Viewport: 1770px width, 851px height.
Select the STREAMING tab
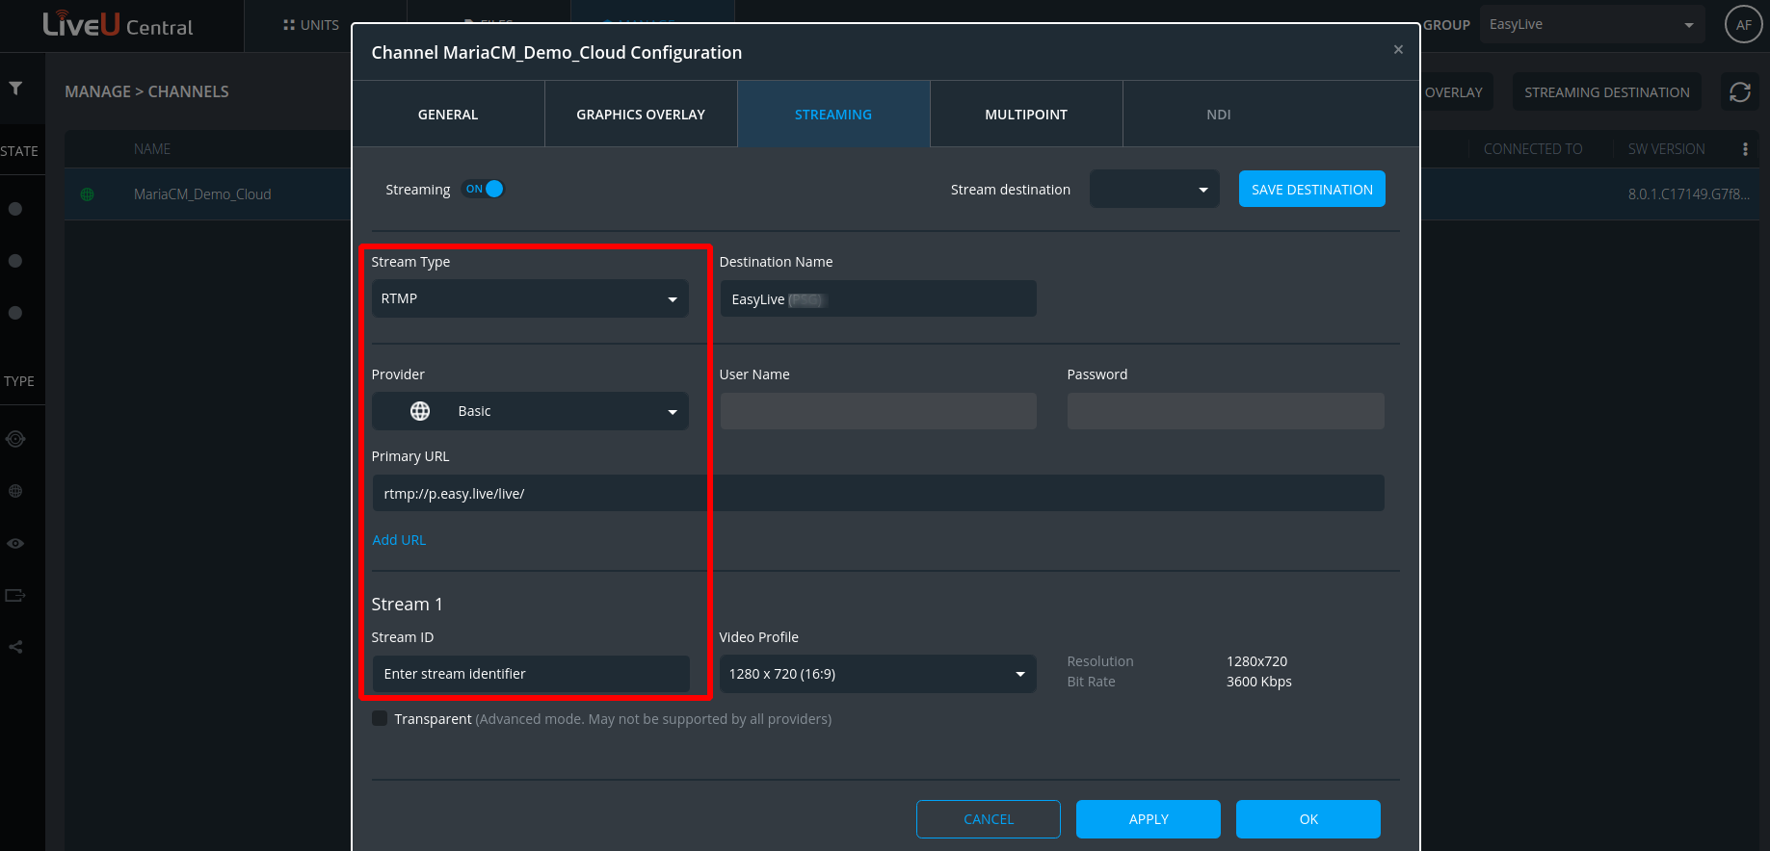point(833,115)
